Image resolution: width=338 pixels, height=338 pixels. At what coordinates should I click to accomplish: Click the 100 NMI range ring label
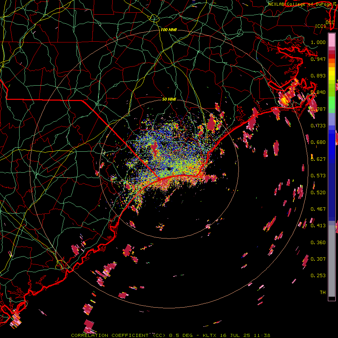tap(169, 30)
